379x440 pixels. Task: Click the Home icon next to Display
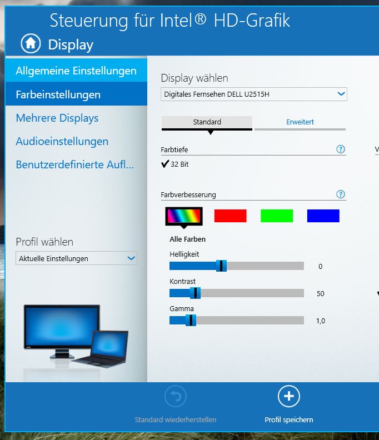[31, 43]
